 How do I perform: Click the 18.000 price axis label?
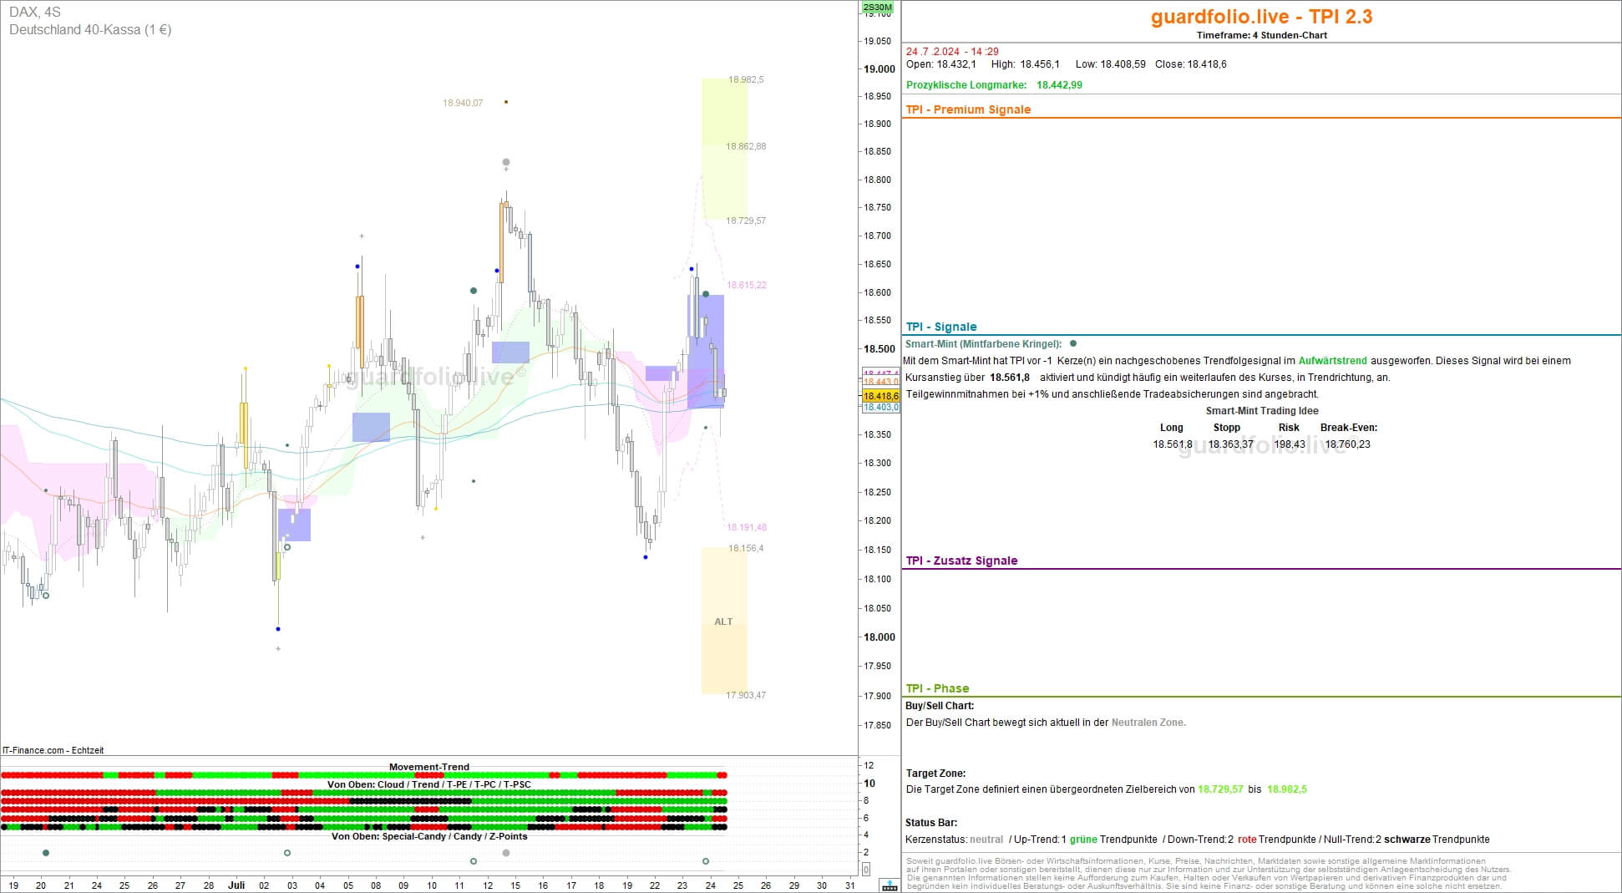point(879,637)
